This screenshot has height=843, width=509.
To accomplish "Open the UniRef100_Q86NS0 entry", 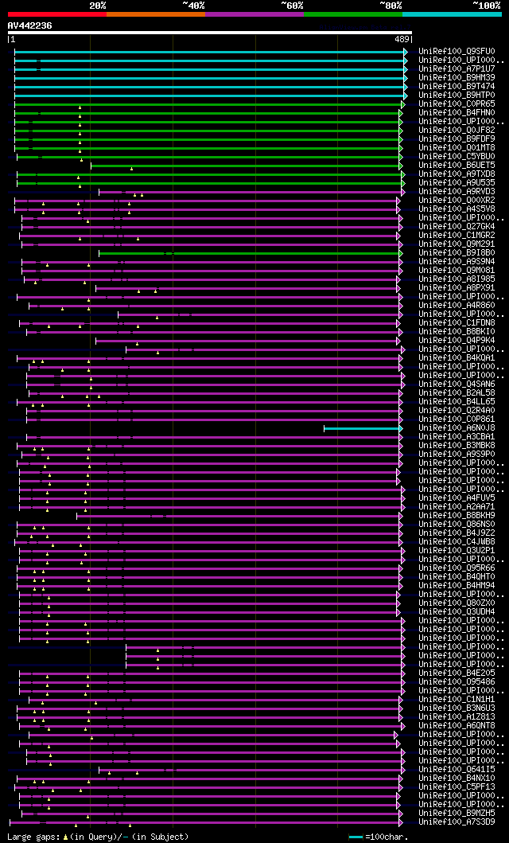I will point(457,524).
